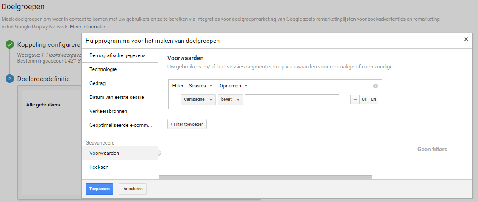Select Datum van eerste sessie

point(120,97)
